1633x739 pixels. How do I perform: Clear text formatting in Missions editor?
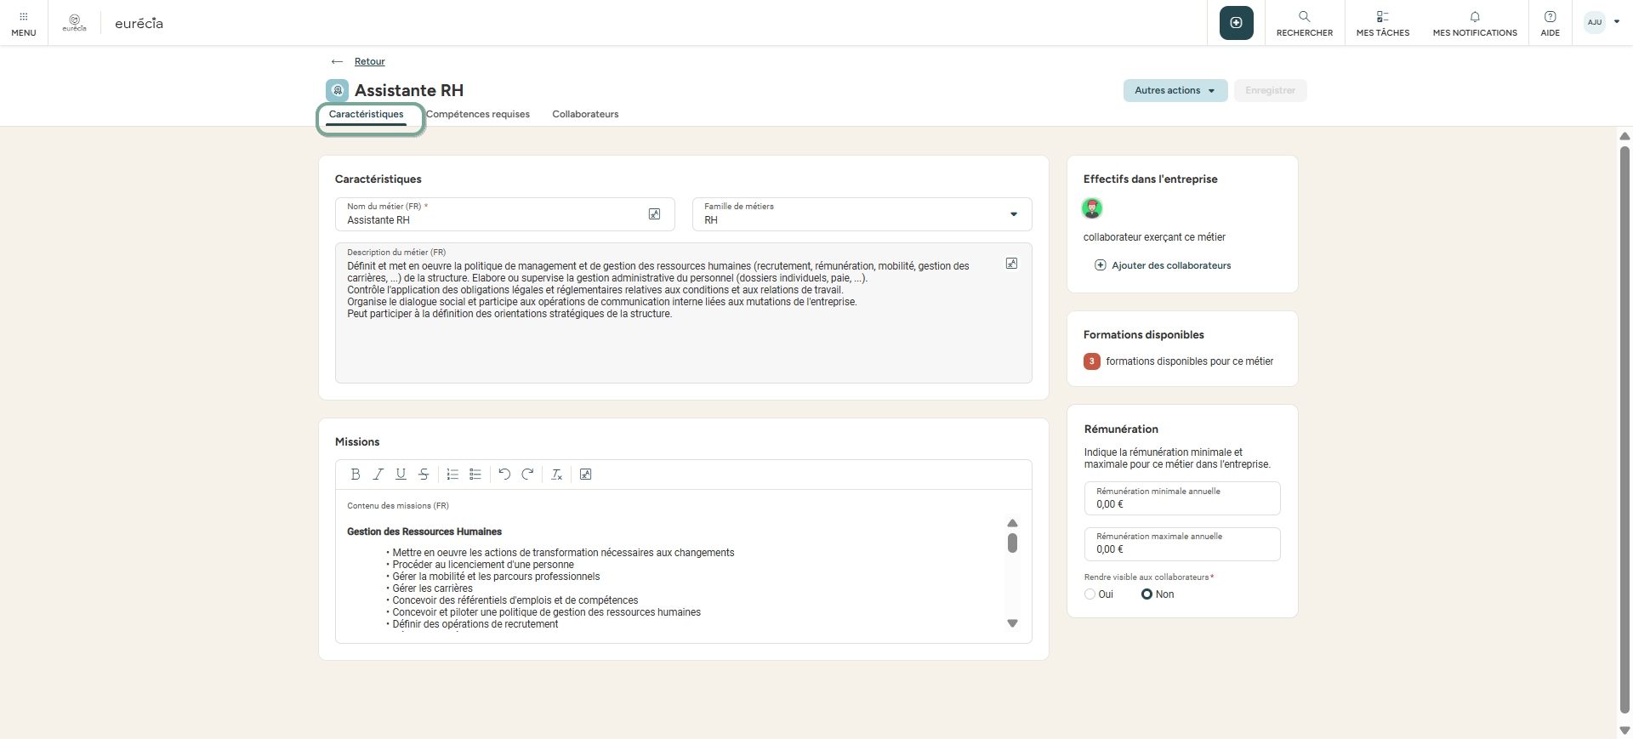point(556,475)
